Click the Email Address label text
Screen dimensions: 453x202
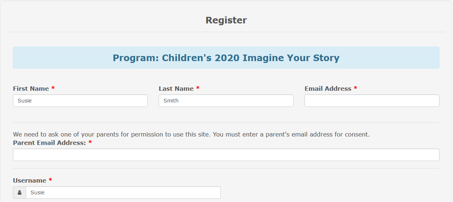[x=328, y=89]
